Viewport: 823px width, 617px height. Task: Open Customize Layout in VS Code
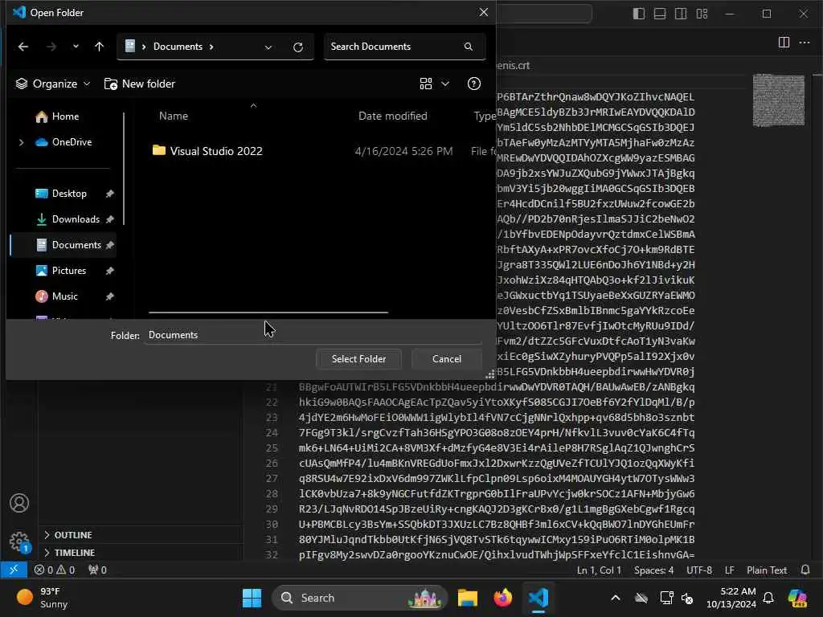click(x=702, y=14)
